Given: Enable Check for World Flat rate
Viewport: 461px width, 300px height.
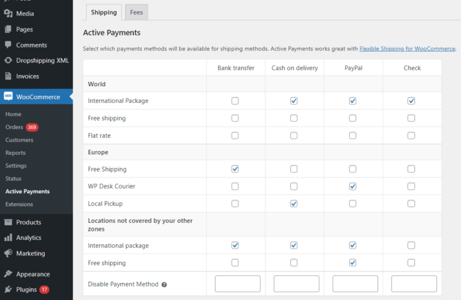Looking at the screenshot, I should 411,135.
